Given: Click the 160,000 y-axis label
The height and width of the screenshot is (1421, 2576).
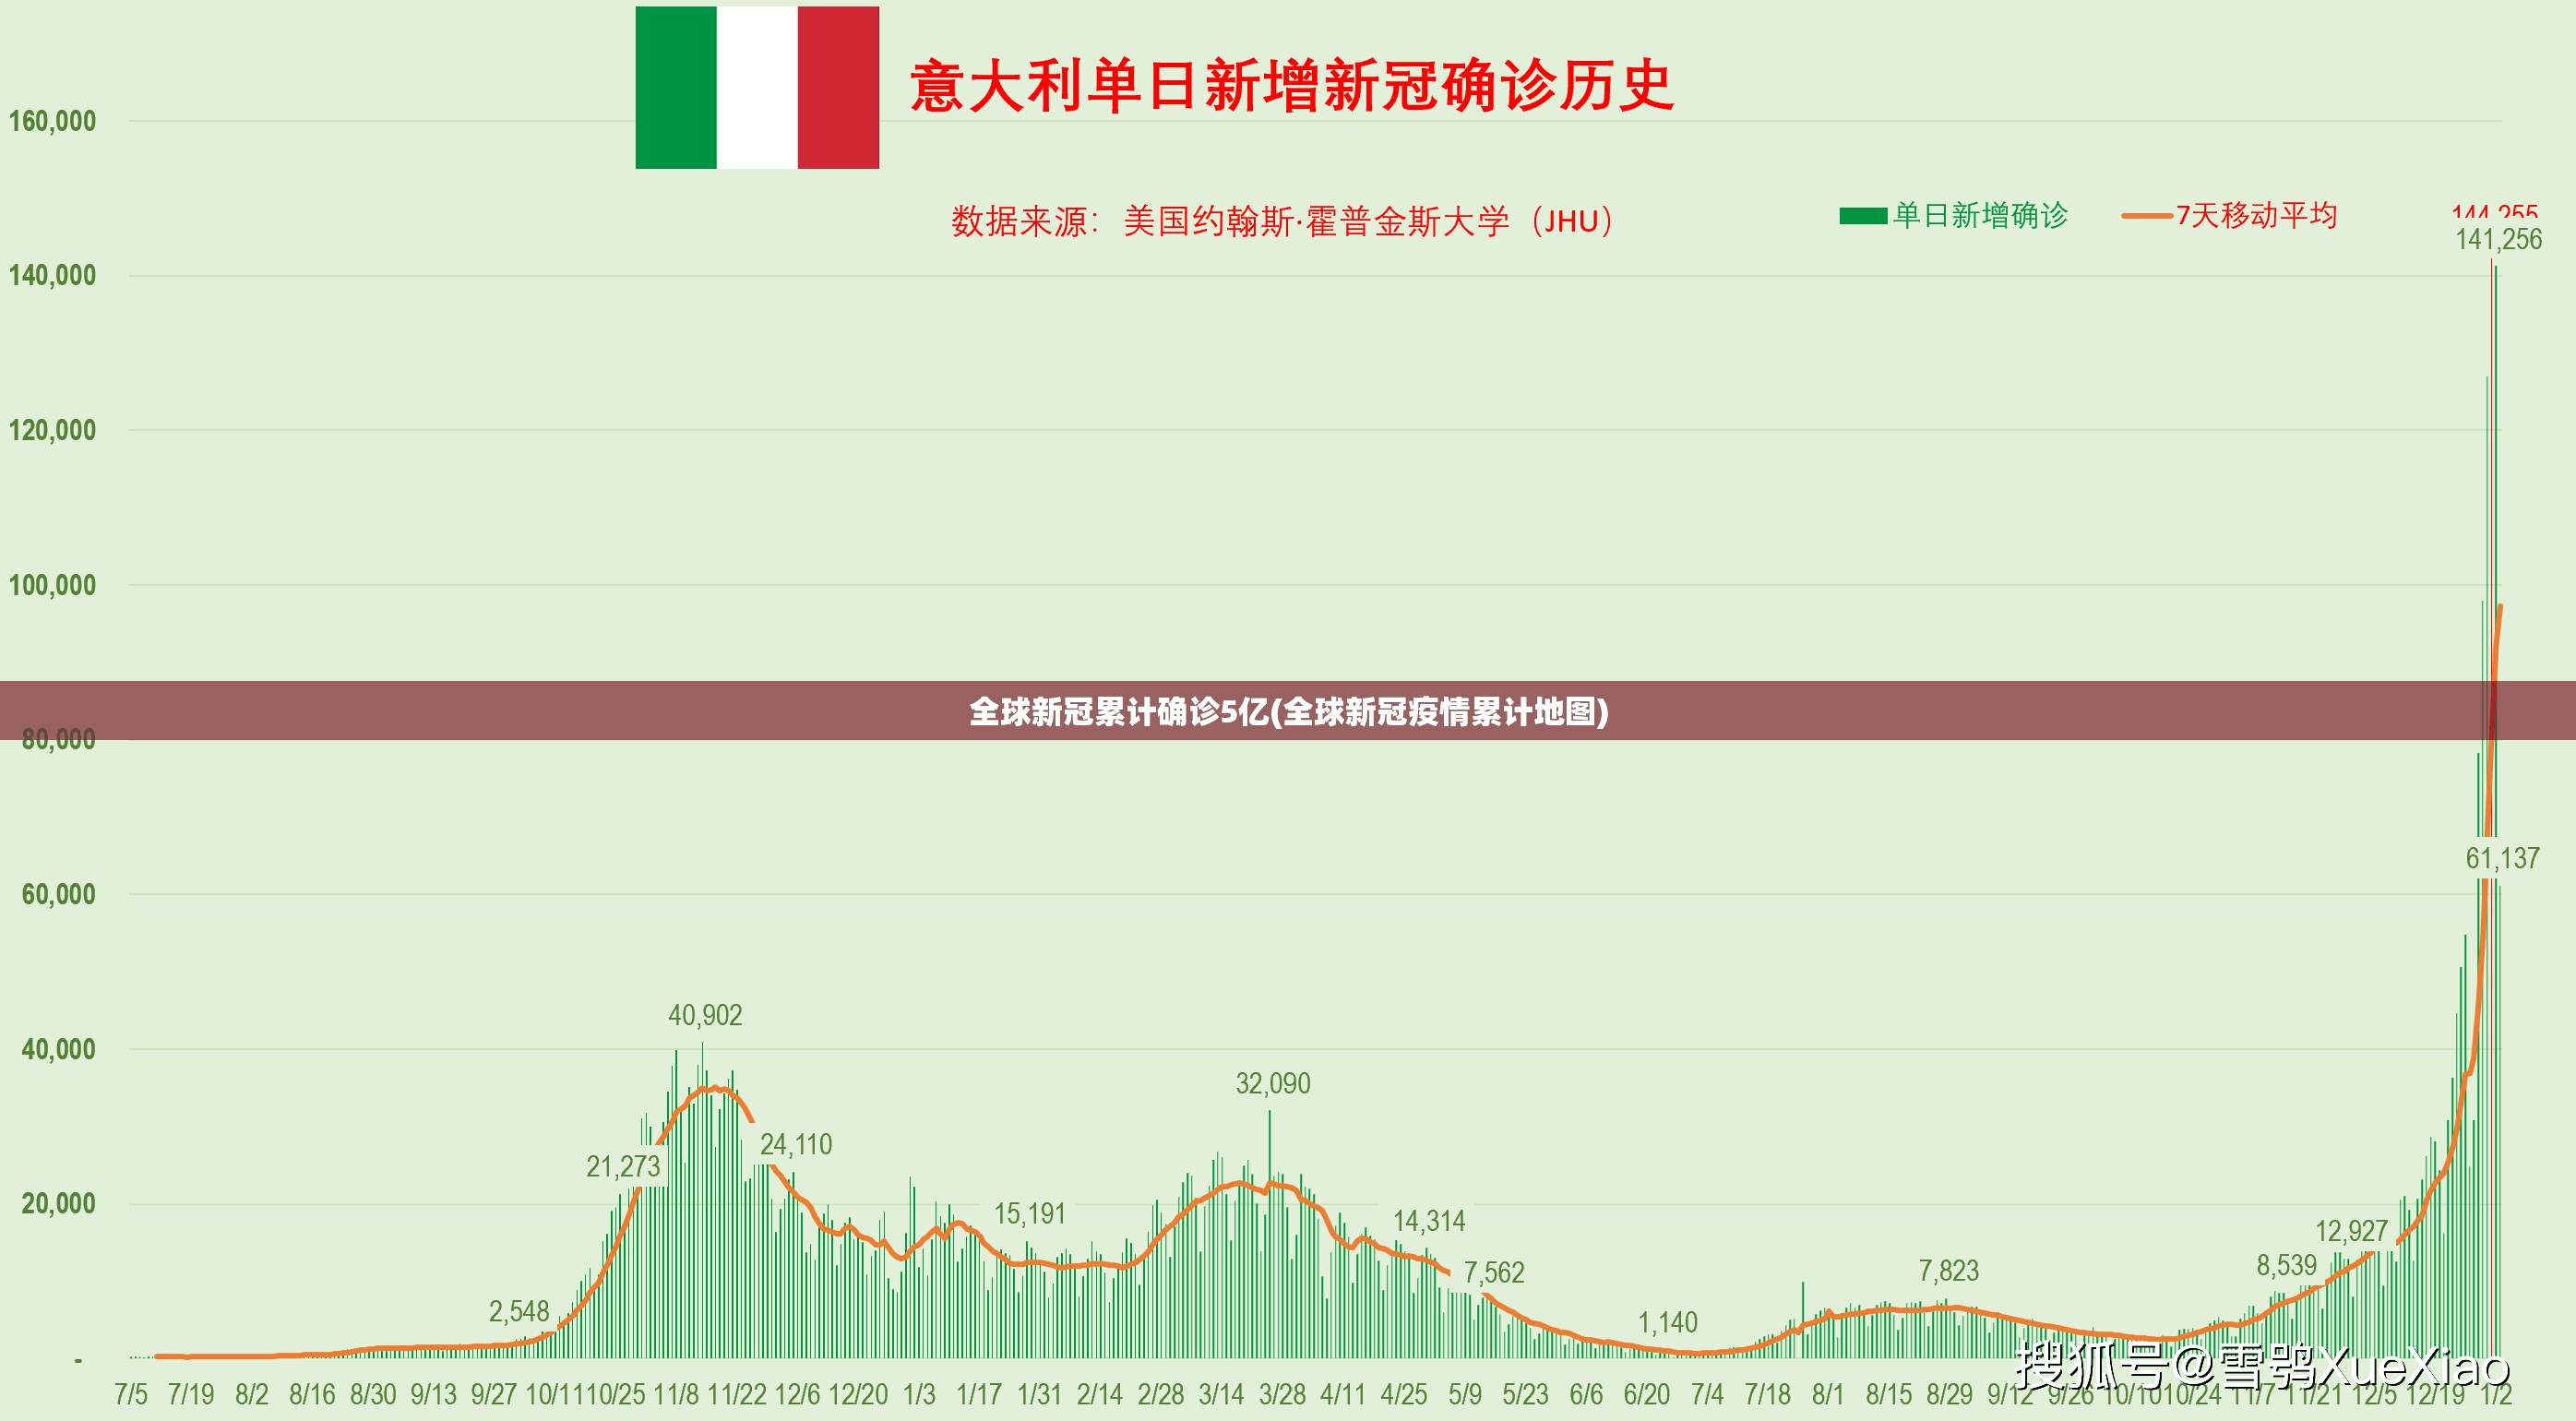Looking at the screenshot, I should tap(52, 121).
